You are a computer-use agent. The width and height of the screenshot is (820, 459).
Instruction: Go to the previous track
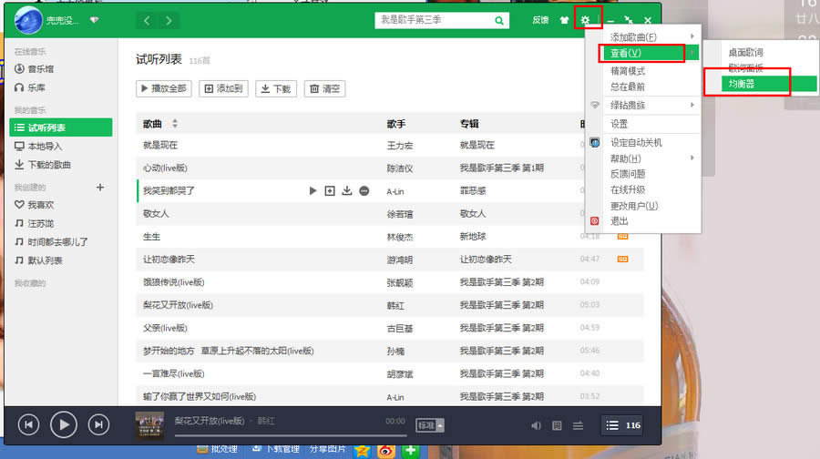pyautogui.click(x=29, y=424)
